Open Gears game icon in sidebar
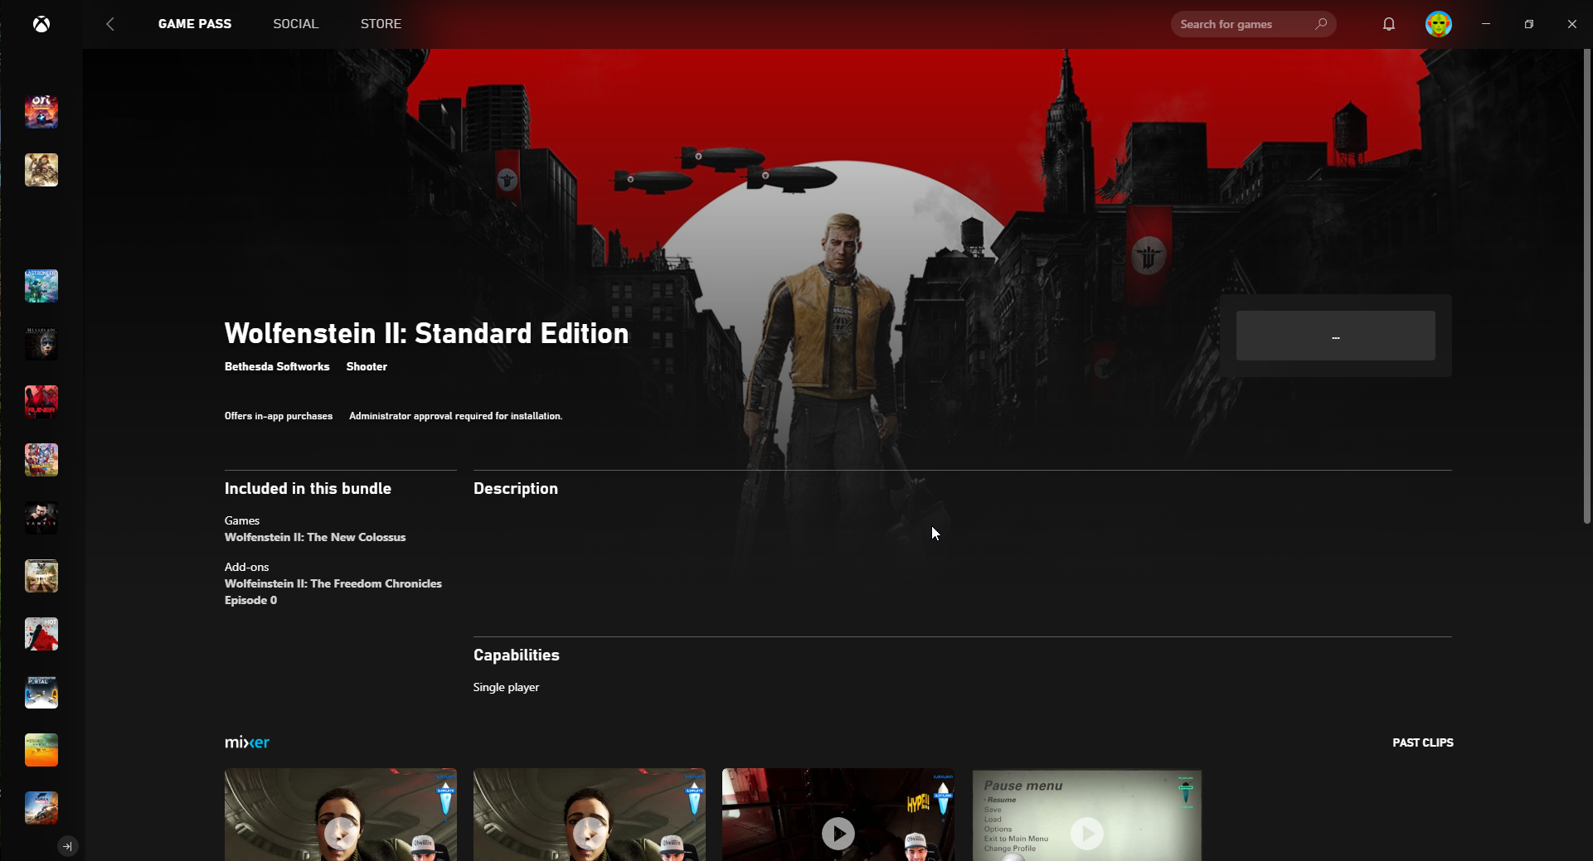Screen dimensions: 1593x861 (41, 170)
